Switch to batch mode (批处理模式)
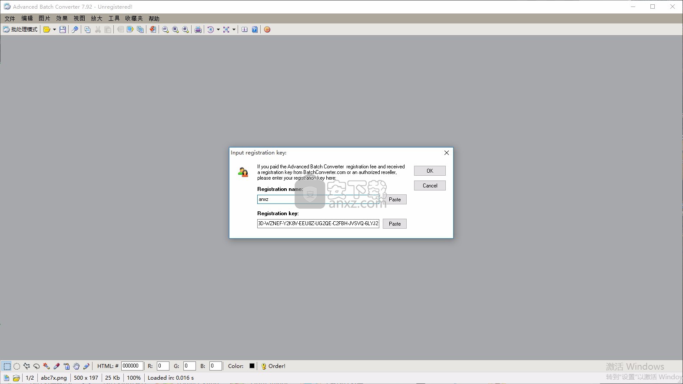Screen dimensions: 683x384 (x=20, y=30)
